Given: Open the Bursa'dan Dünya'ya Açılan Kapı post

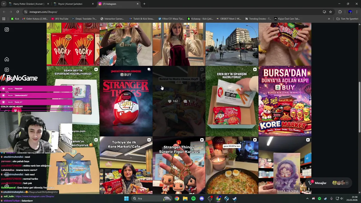Looking at the screenshot, I should coord(285,101).
